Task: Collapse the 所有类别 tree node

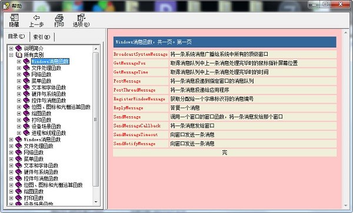Action: (x=11, y=55)
